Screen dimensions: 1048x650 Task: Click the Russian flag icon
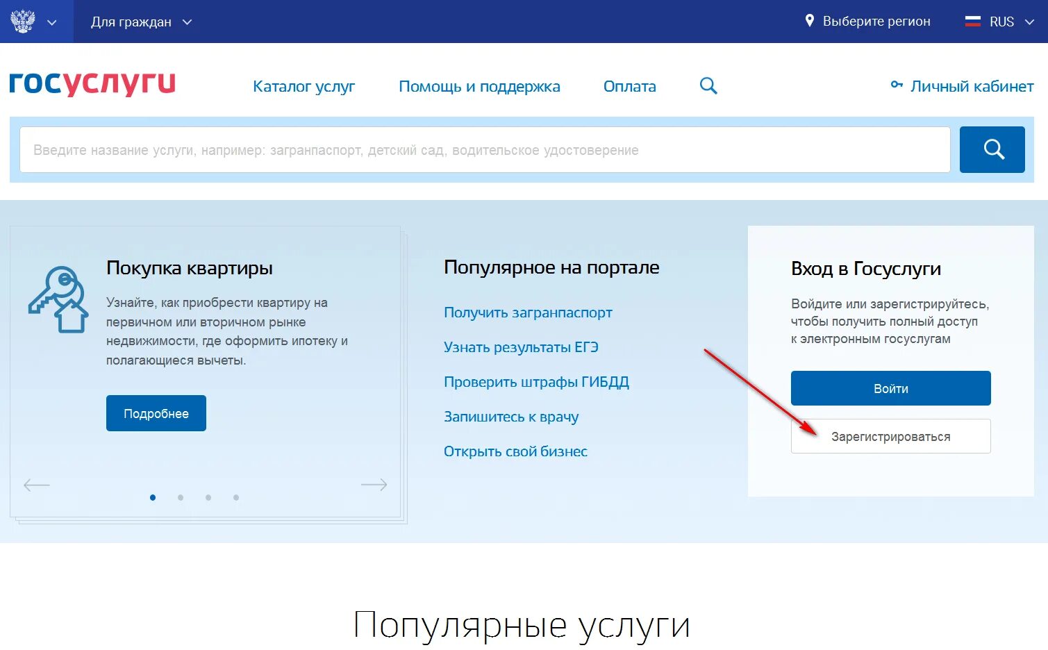click(973, 22)
